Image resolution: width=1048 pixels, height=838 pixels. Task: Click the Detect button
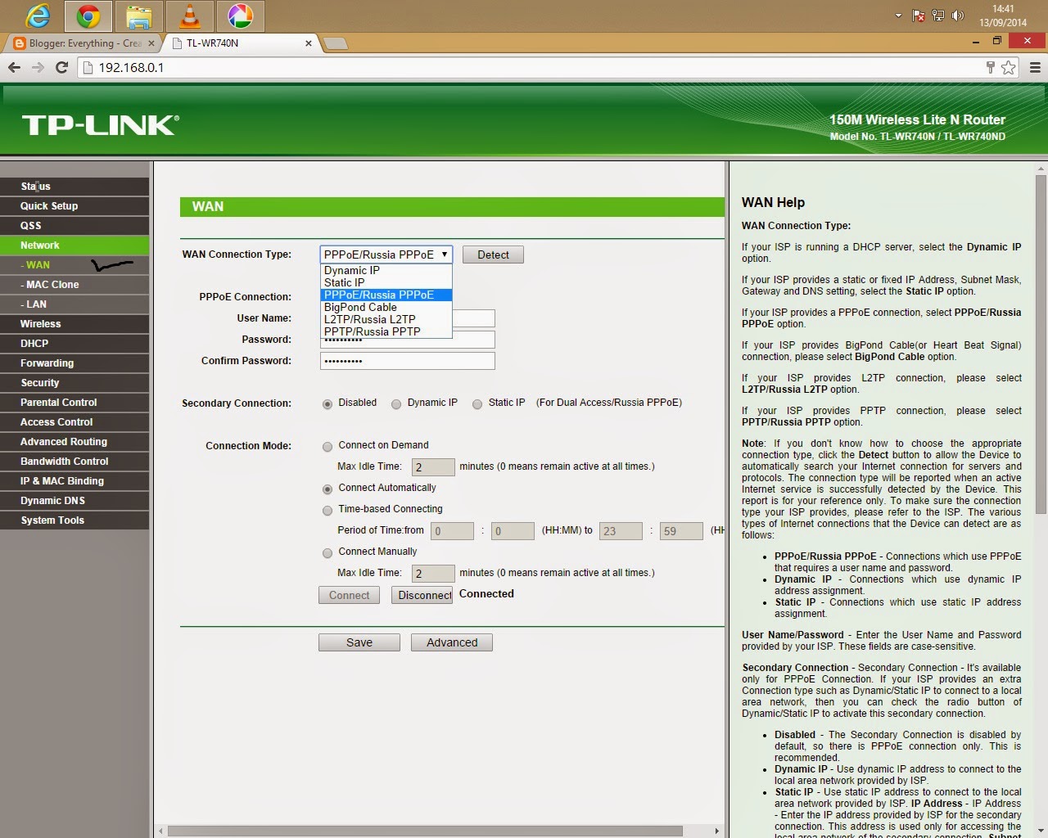pos(493,255)
